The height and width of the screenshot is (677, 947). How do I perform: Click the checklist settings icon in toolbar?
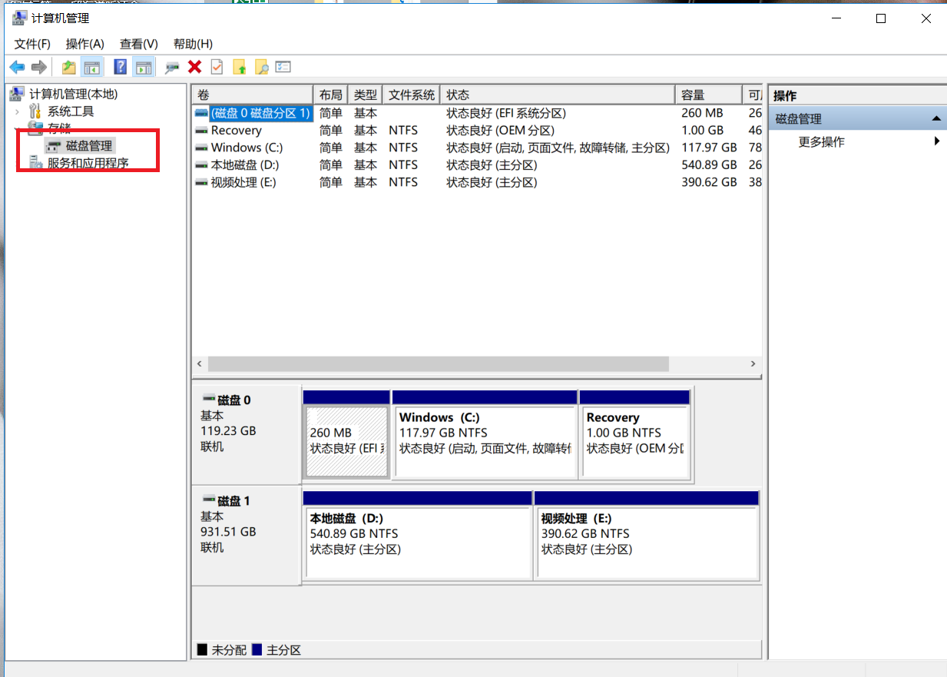pyautogui.click(x=283, y=68)
